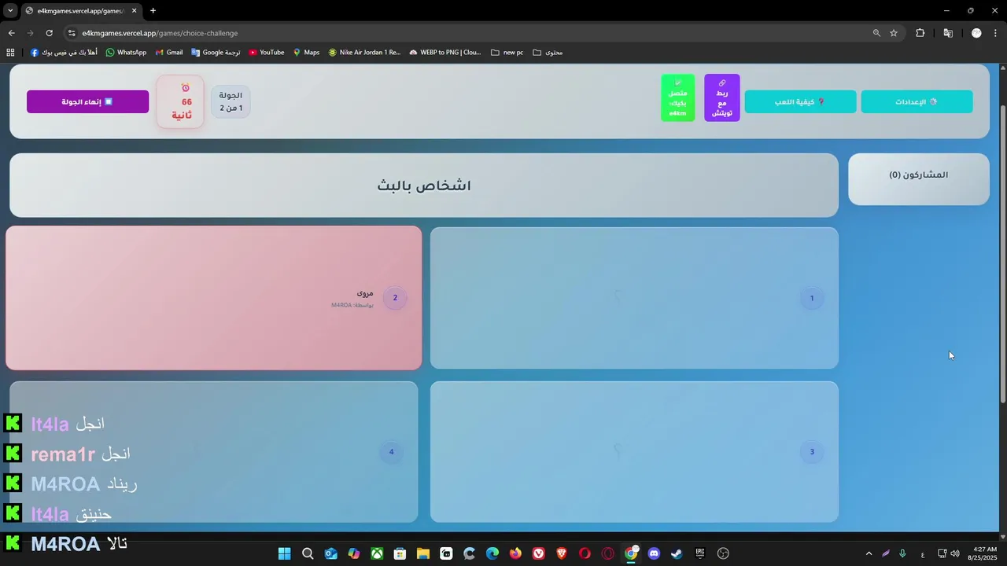Open the Chrome three-dot menu

tap(996, 33)
